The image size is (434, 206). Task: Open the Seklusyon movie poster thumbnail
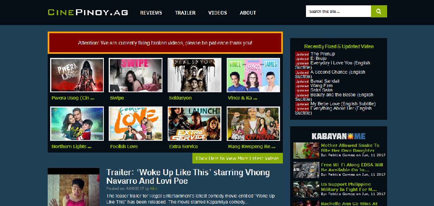[195, 75]
